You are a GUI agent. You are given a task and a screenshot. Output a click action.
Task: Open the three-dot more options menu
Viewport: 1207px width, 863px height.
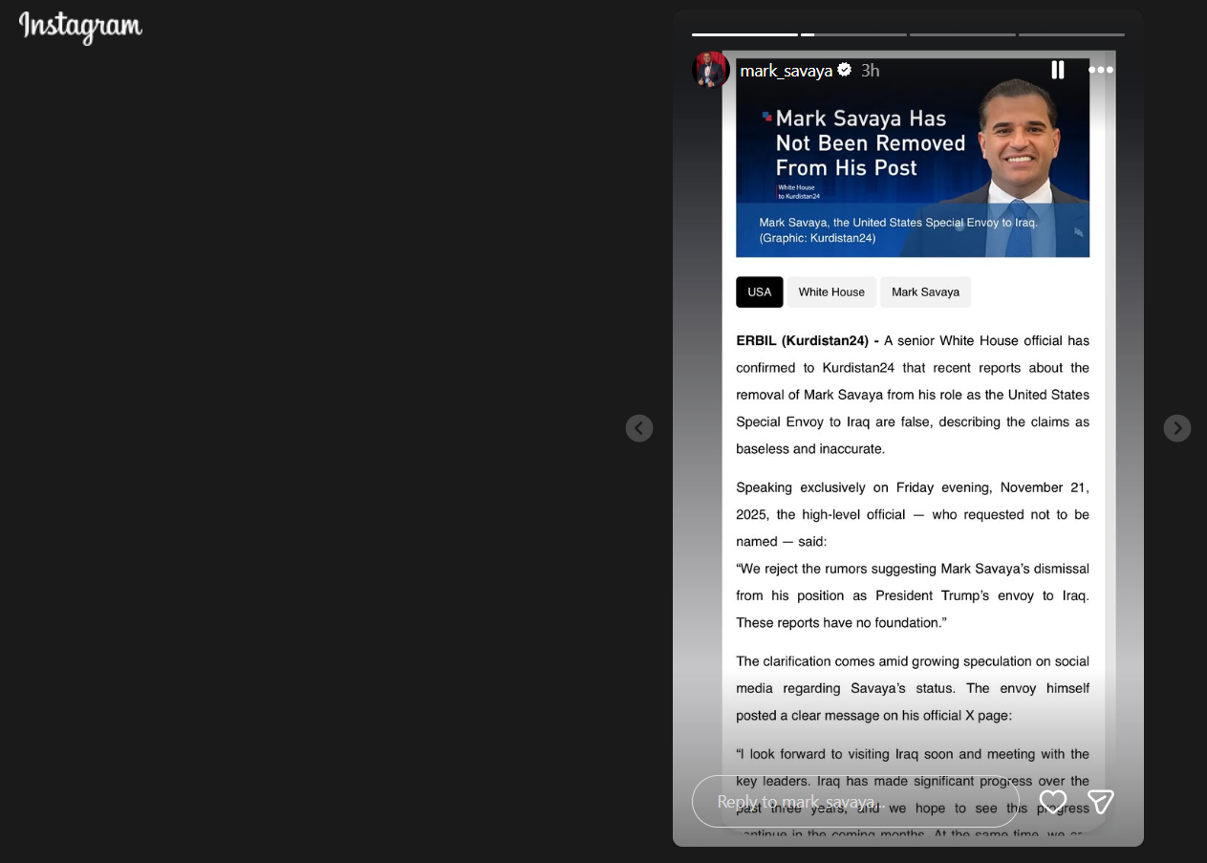click(x=1100, y=70)
